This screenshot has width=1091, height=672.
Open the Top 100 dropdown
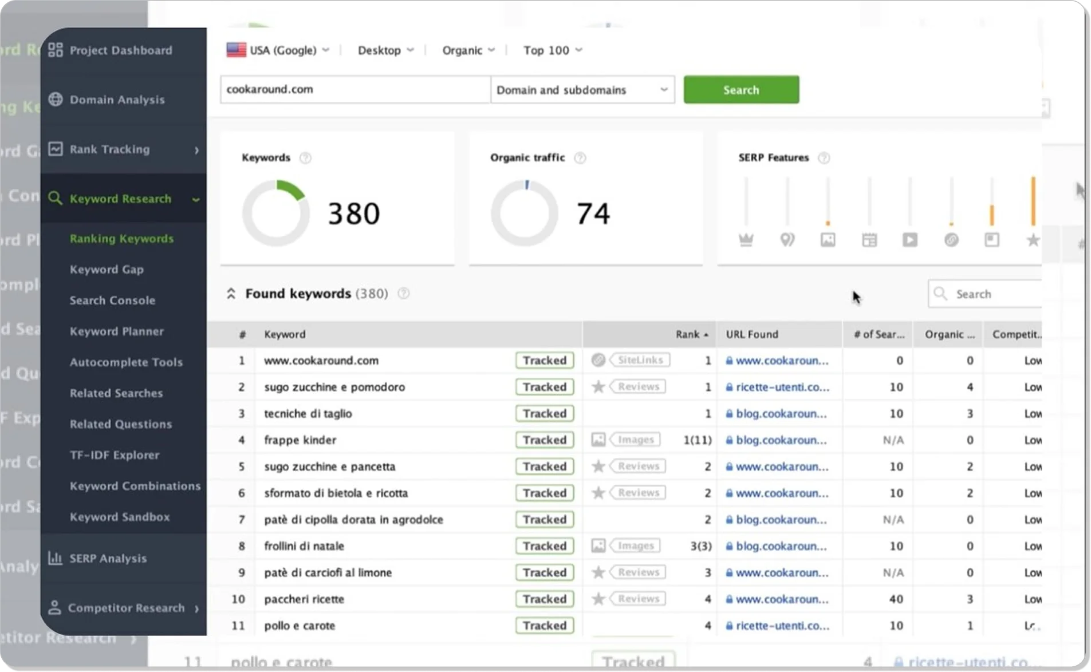pos(552,50)
